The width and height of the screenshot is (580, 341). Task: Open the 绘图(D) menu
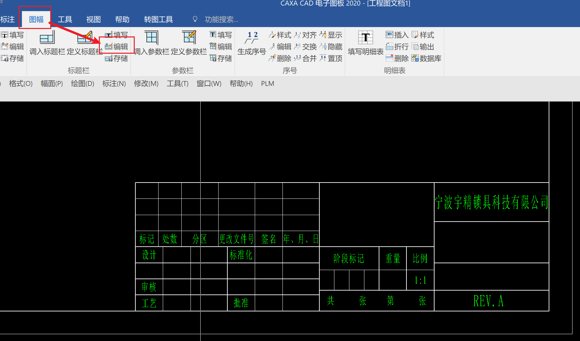click(x=83, y=84)
